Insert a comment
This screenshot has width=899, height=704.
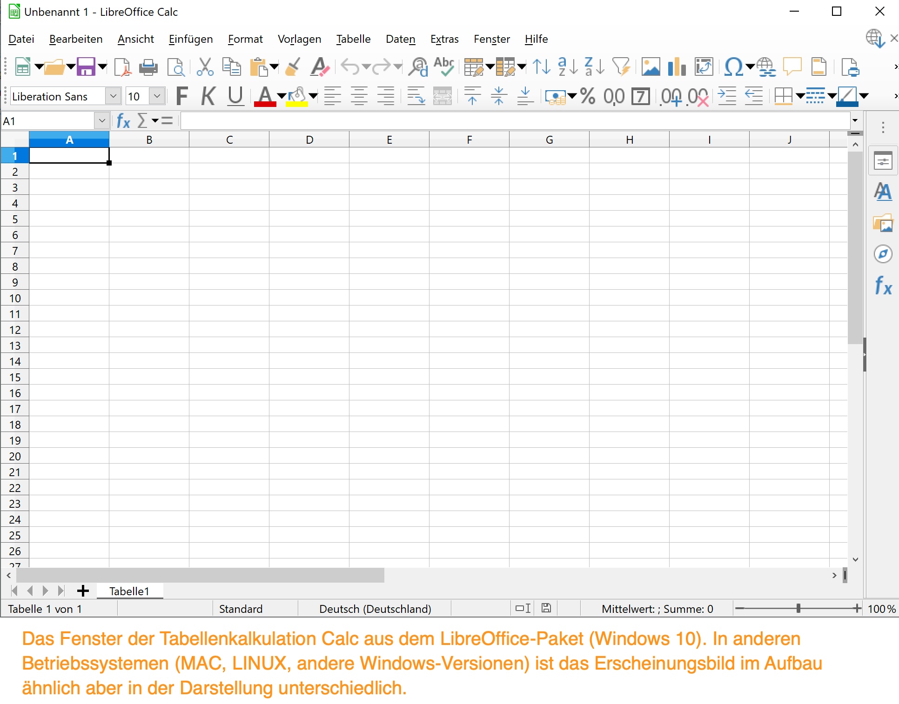[792, 67]
